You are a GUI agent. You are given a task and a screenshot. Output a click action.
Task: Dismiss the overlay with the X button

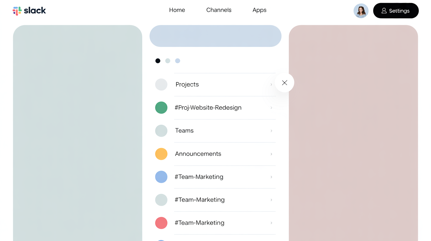284,83
